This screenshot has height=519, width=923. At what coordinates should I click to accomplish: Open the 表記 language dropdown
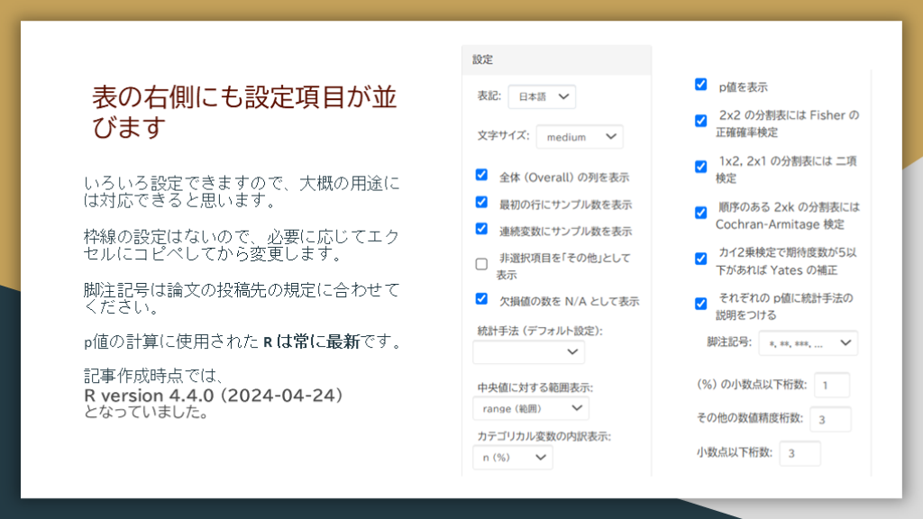(542, 96)
